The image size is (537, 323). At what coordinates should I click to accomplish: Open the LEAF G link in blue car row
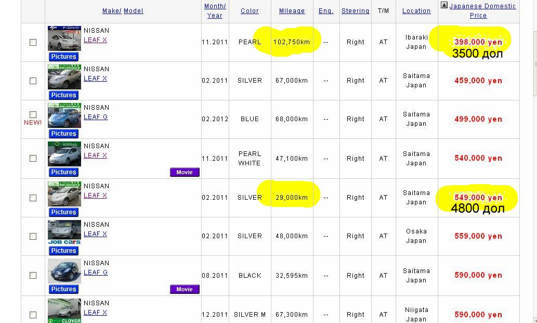click(96, 117)
